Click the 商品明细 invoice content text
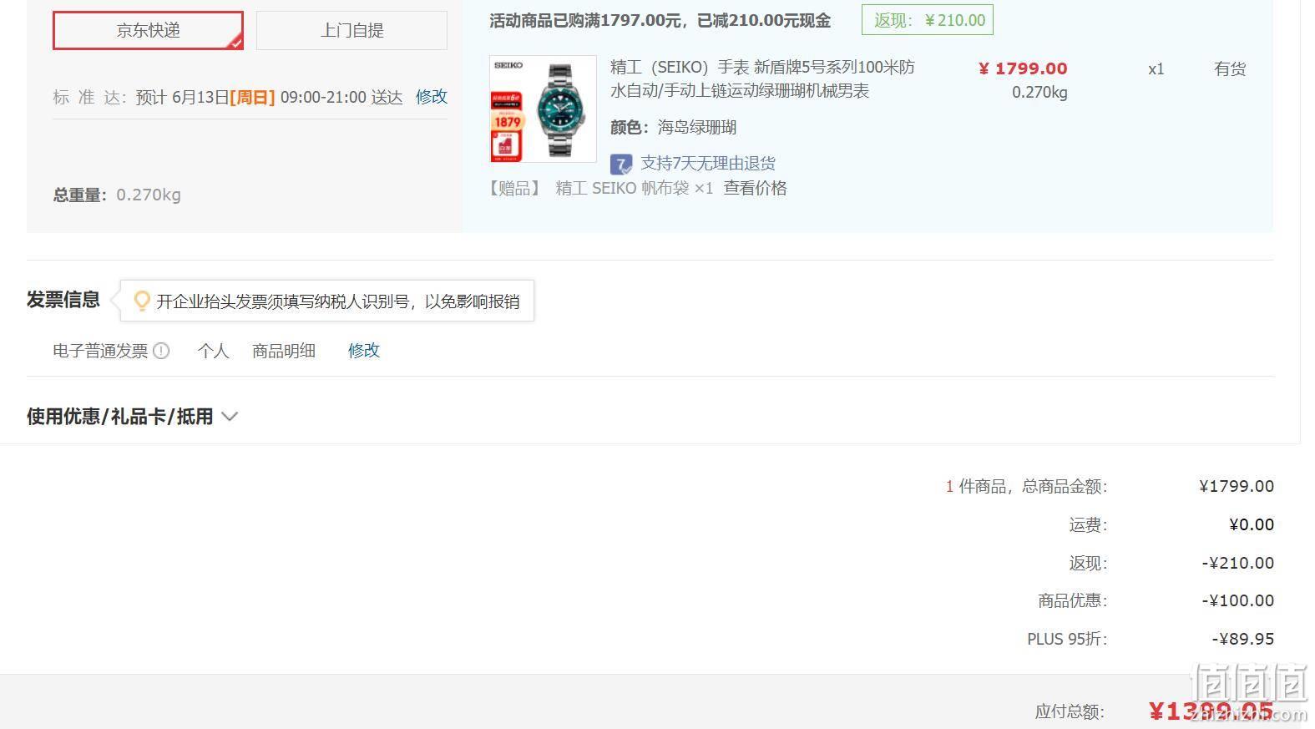Screen dimensions: 1315x729 tap(284, 351)
